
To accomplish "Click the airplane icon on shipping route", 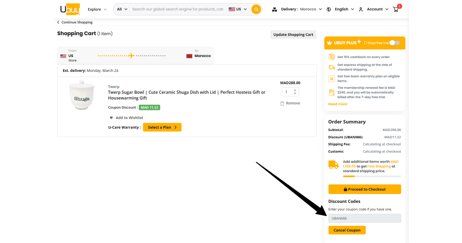I will [x=131, y=56].
